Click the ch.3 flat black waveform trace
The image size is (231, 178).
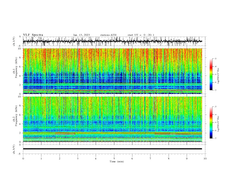click(112, 149)
